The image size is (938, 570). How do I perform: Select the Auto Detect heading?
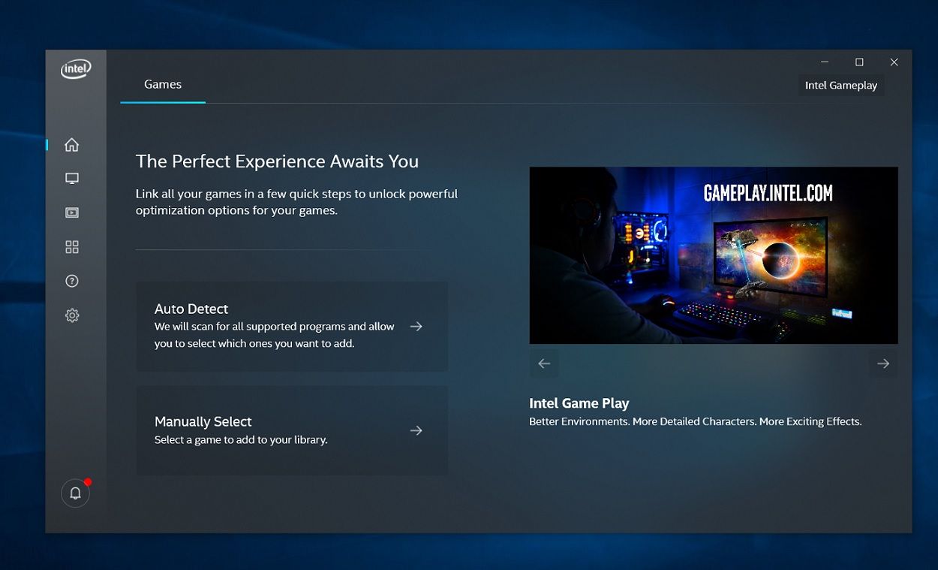(x=191, y=309)
